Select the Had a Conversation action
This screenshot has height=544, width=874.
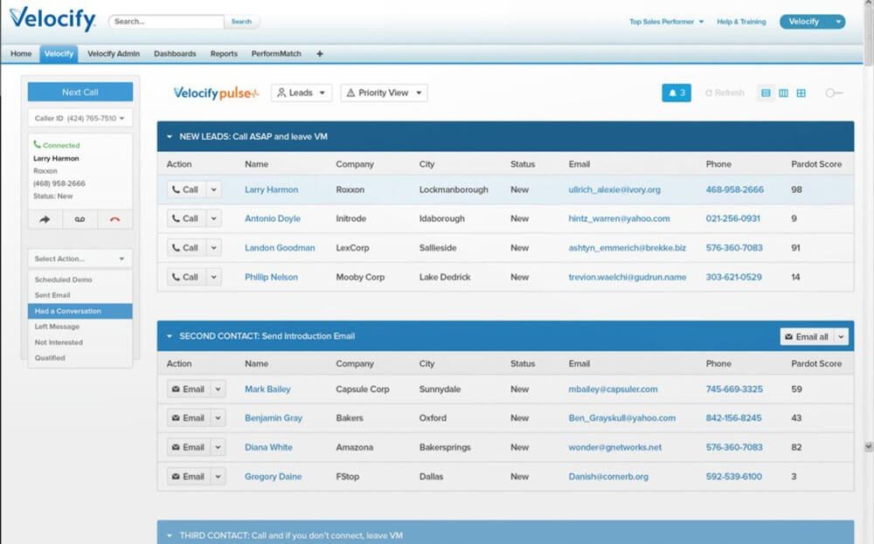80,310
